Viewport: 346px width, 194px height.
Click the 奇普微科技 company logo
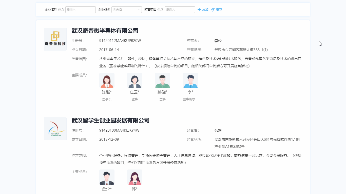pos(55,39)
